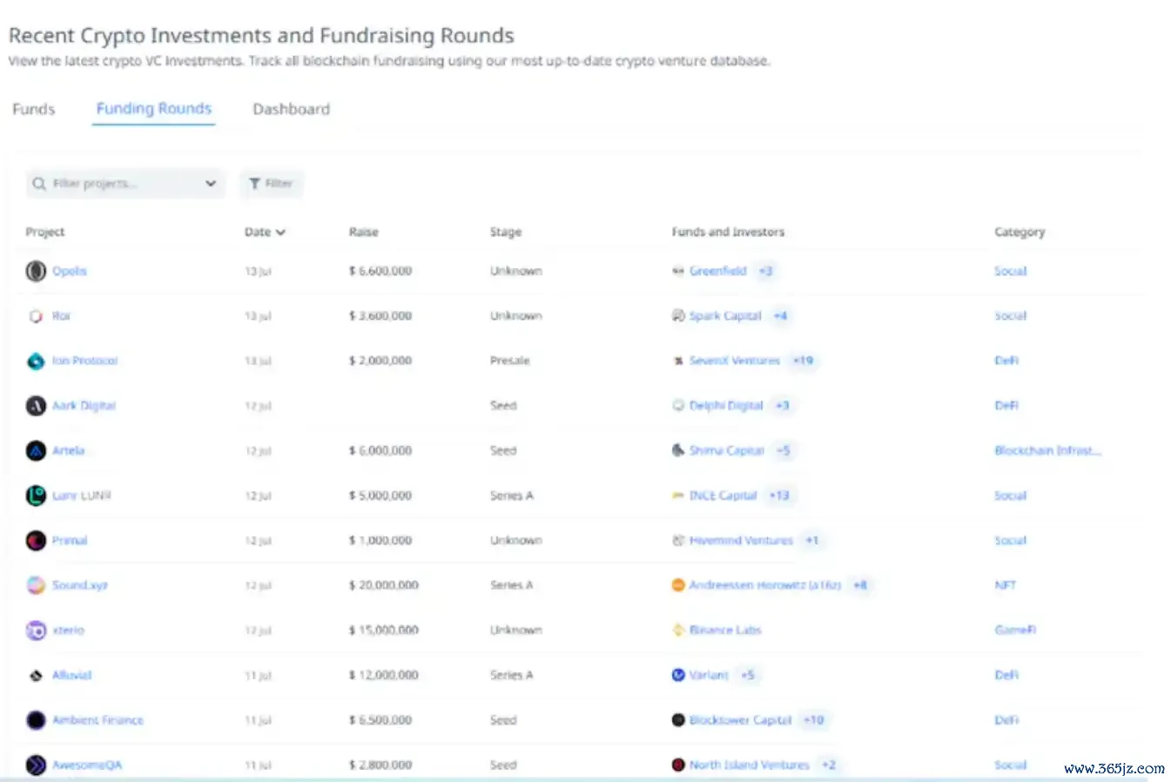Screen dimensions: 1171x782
Task: Click the Lunr LUNR logo icon
Action: coord(36,495)
